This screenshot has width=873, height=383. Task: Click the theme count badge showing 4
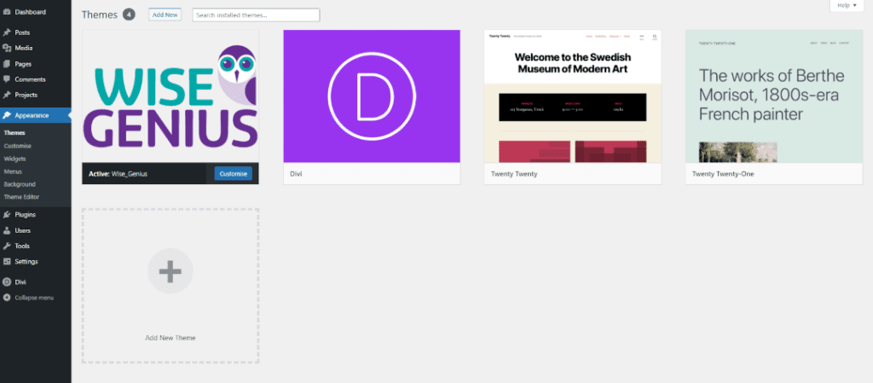click(x=130, y=15)
